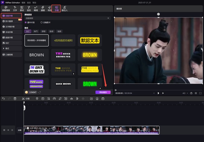Open the 濾鏡 filters panel
Screen dimensions: 204x142
[x=43, y=9]
